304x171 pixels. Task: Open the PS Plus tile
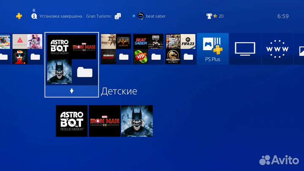click(213, 49)
